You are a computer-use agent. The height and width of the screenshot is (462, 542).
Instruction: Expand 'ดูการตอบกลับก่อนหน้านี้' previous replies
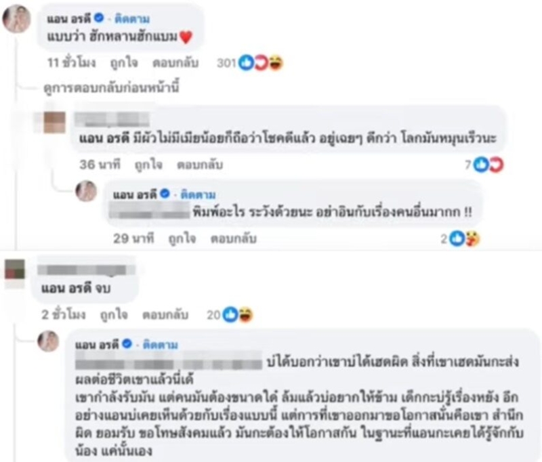click(111, 88)
